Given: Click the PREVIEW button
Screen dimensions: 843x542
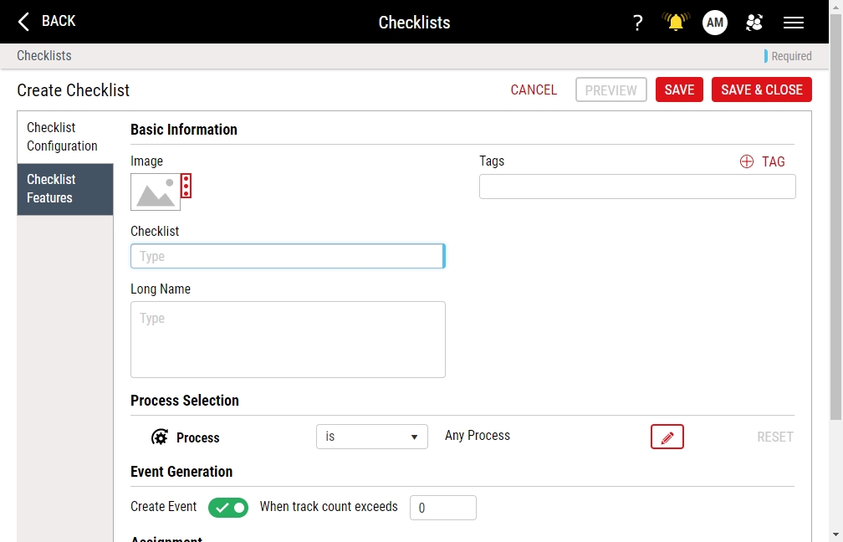Looking at the screenshot, I should [x=611, y=89].
